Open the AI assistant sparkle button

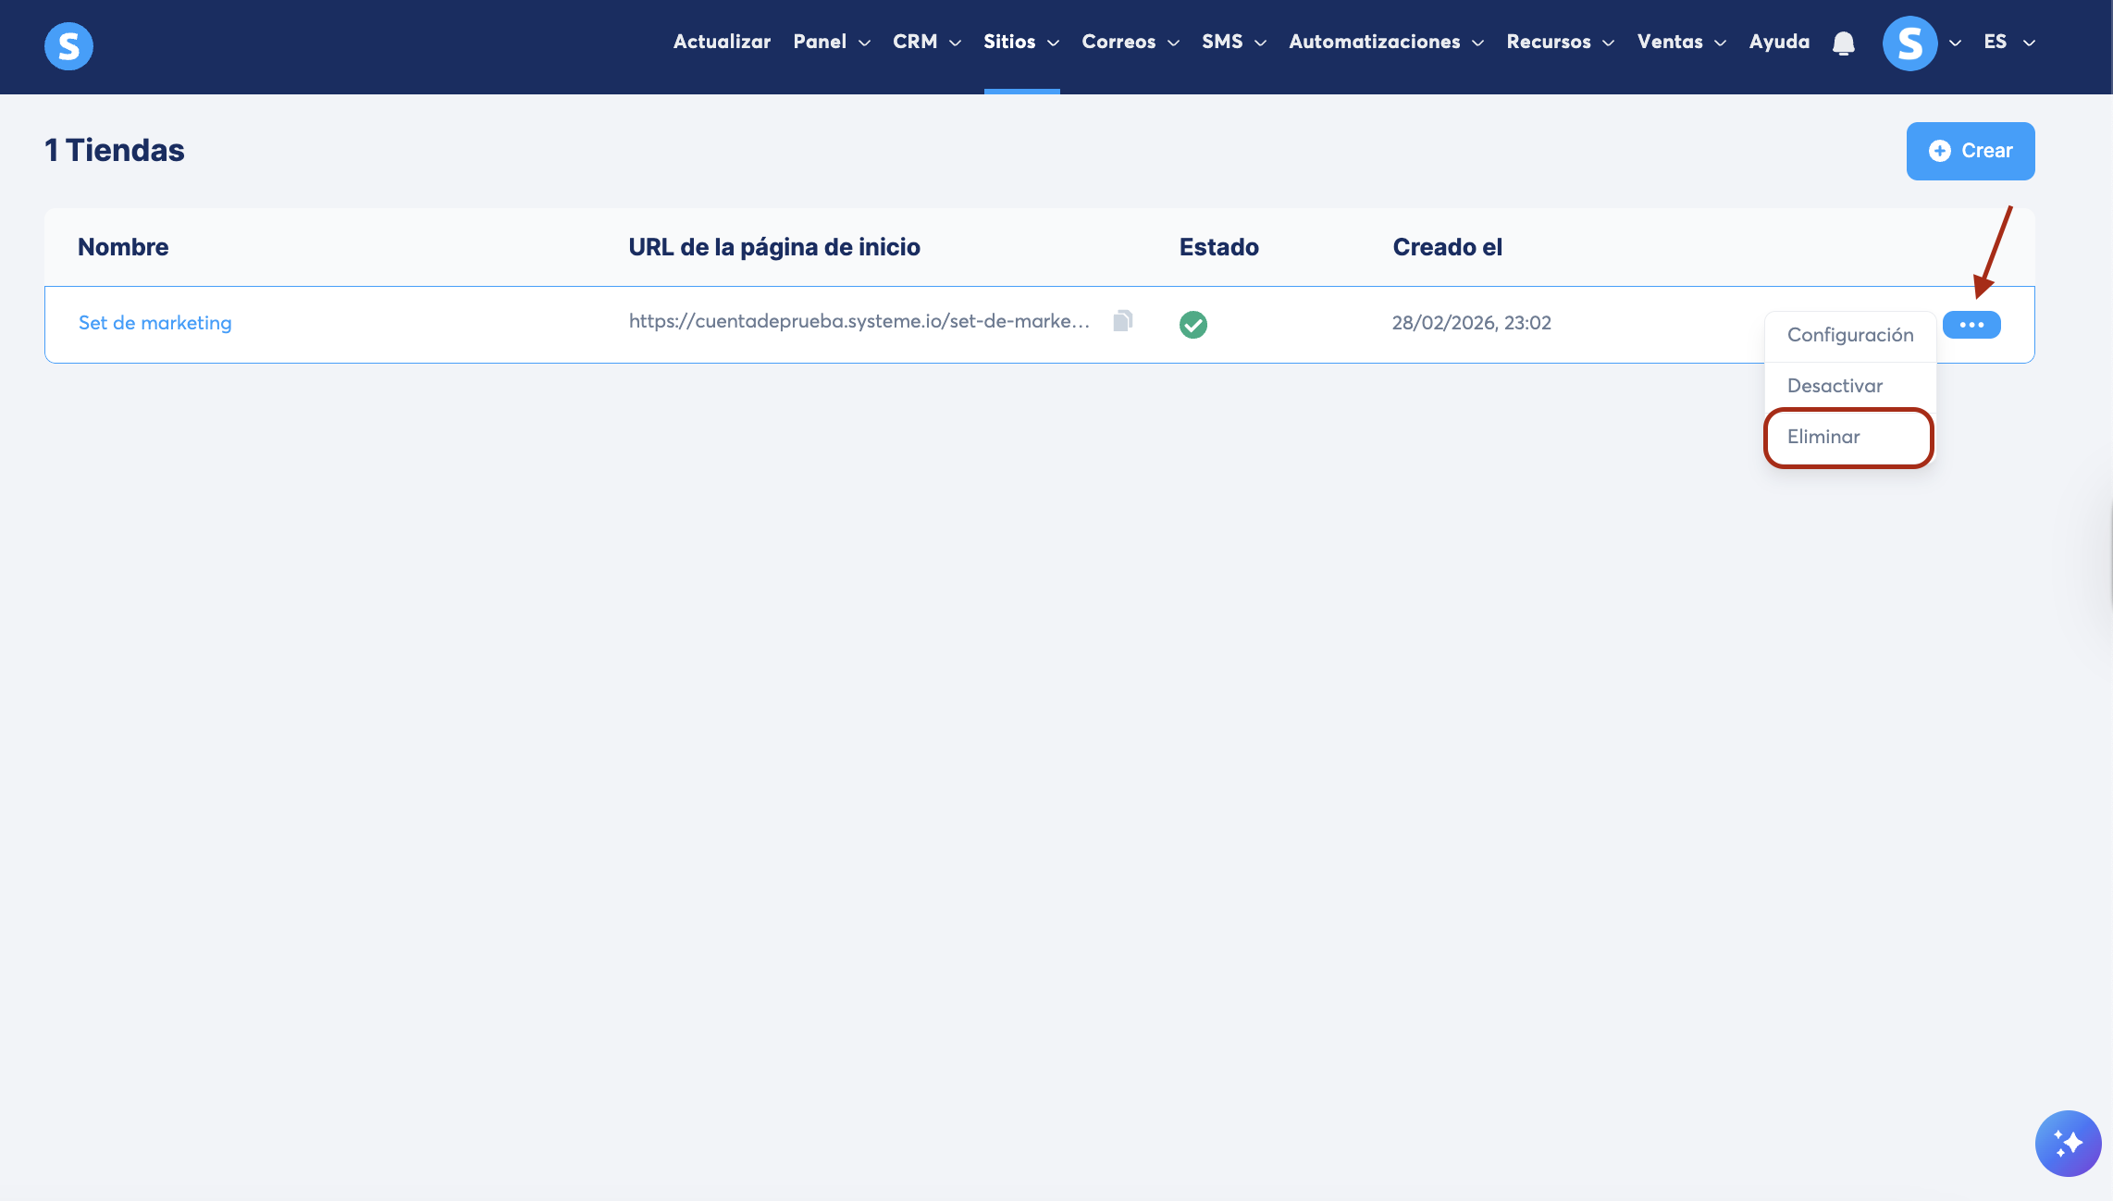(x=2067, y=1143)
